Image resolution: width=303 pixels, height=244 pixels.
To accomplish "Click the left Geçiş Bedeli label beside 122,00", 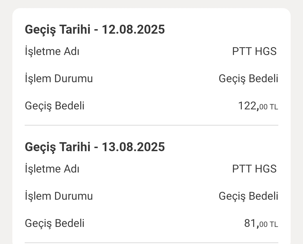I will click(54, 106).
